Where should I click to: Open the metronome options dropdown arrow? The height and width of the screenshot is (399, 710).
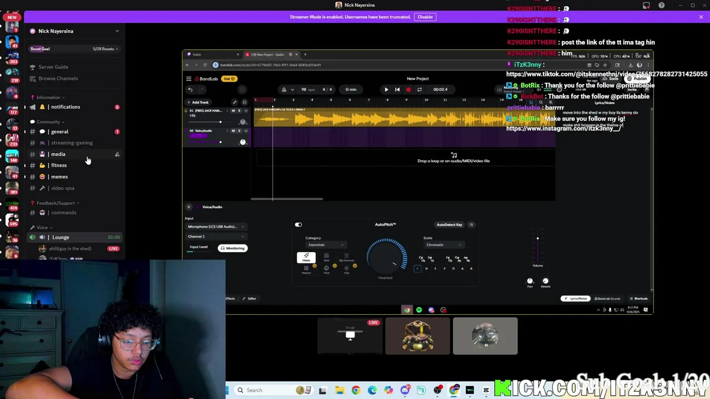pos(292,89)
